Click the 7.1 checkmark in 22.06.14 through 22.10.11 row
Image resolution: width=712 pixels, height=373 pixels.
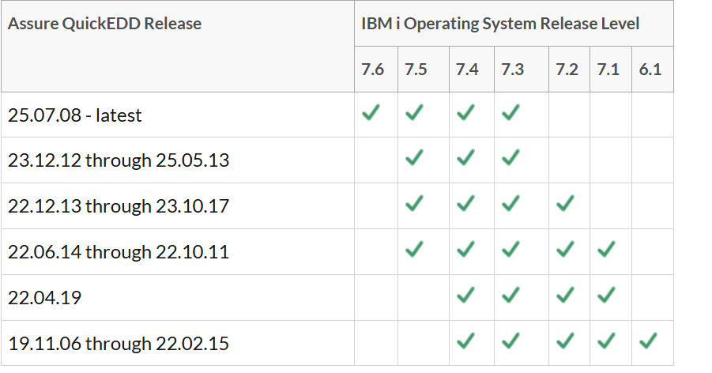[606, 249]
